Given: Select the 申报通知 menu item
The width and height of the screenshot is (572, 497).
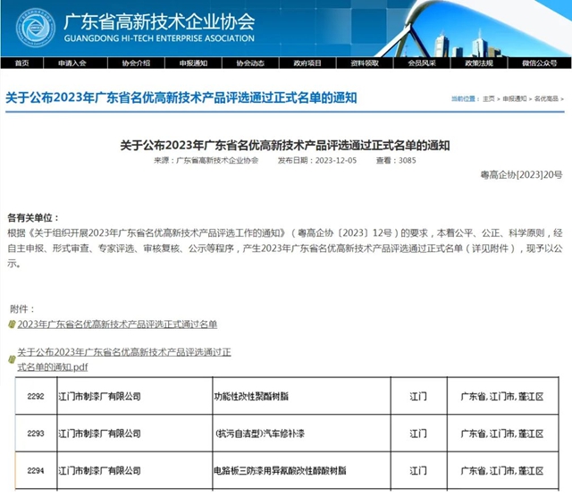Looking at the screenshot, I should [x=193, y=63].
